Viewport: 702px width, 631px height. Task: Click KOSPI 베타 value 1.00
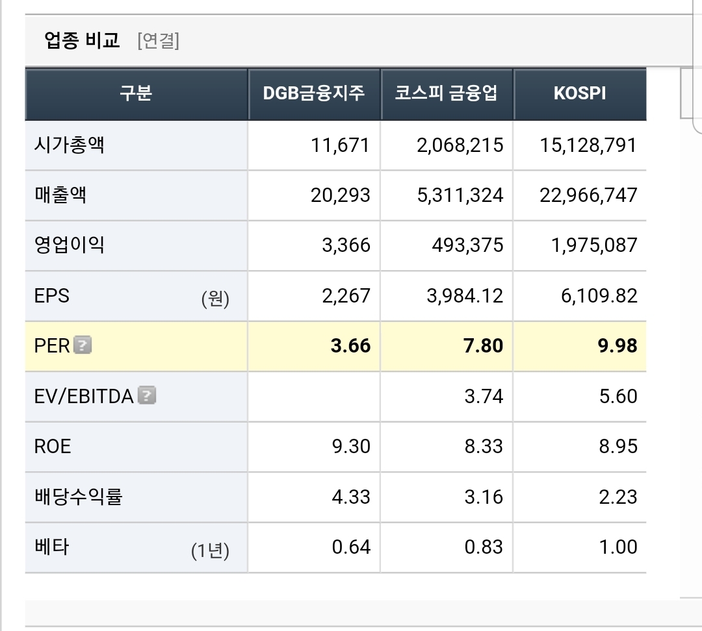pos(618,547)
